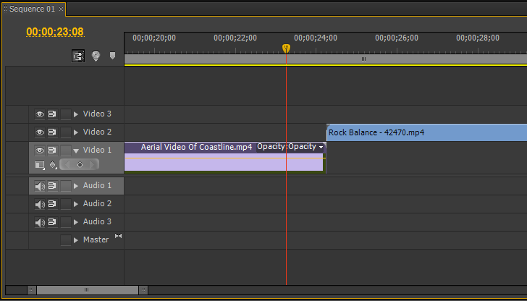Toggle sync lock for Audio 2
This screenshot has height=301, width=527.
52,204
